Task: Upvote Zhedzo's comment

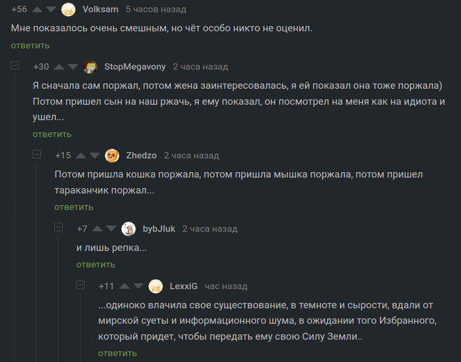Action: [x=81, y=155]
